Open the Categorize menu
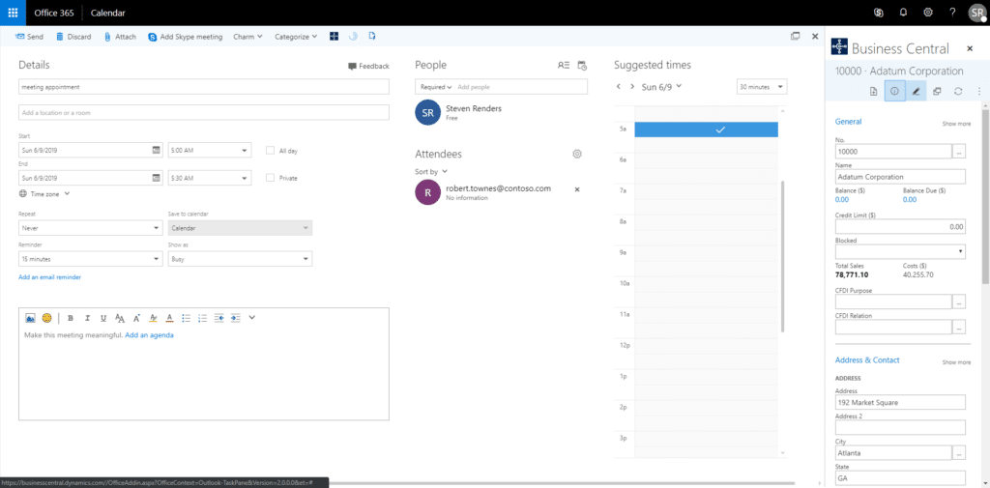The width and height of the screenshot is (990, 488). 296,37
